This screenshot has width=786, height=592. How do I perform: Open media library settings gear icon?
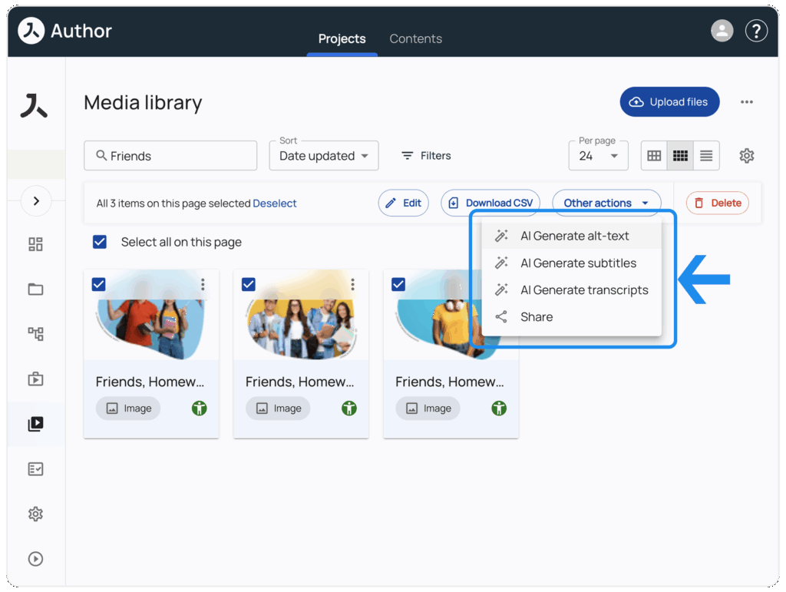coord(746,156)
